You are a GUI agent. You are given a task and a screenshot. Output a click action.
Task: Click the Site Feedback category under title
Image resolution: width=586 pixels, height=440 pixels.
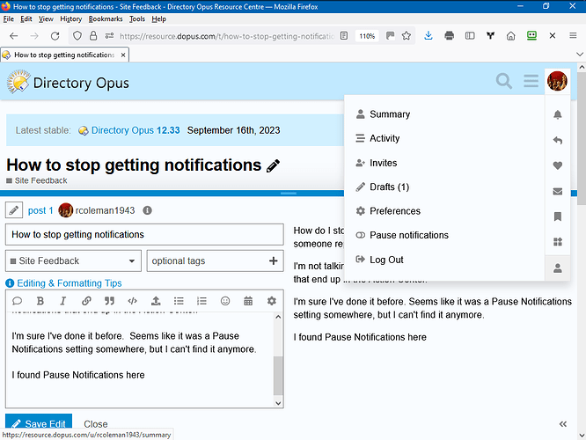point(37,180)
